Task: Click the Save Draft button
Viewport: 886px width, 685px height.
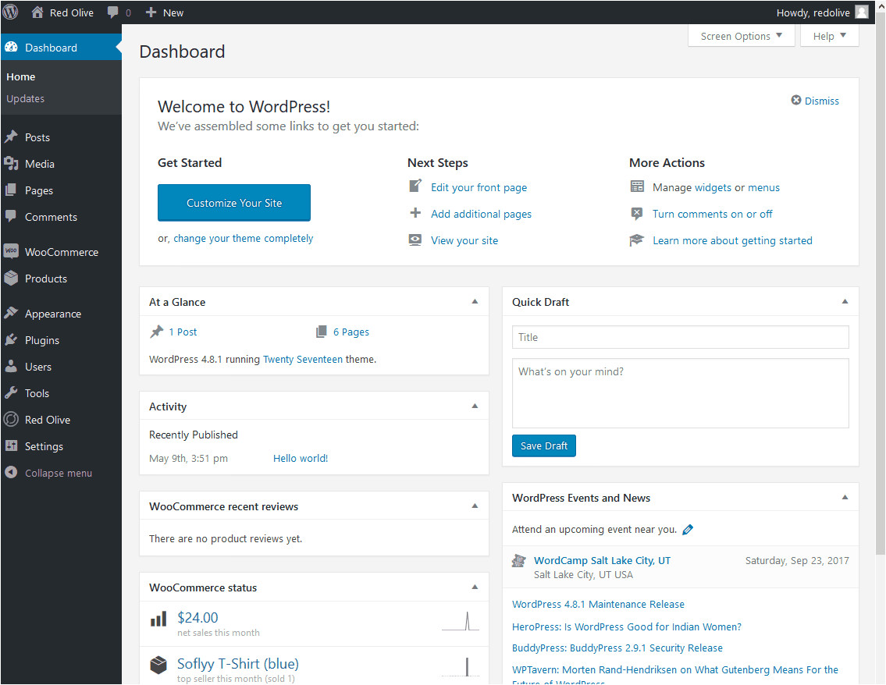Action: (x=543, y=445)
